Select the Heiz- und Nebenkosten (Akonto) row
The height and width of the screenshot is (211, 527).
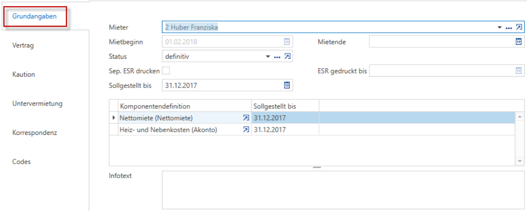point(312,130)
